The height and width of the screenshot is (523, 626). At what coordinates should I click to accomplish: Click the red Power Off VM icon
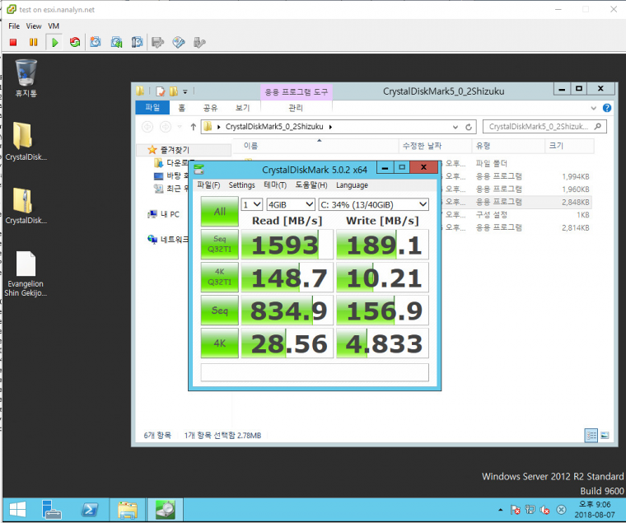pyautogui.click(x=13, y=42)
